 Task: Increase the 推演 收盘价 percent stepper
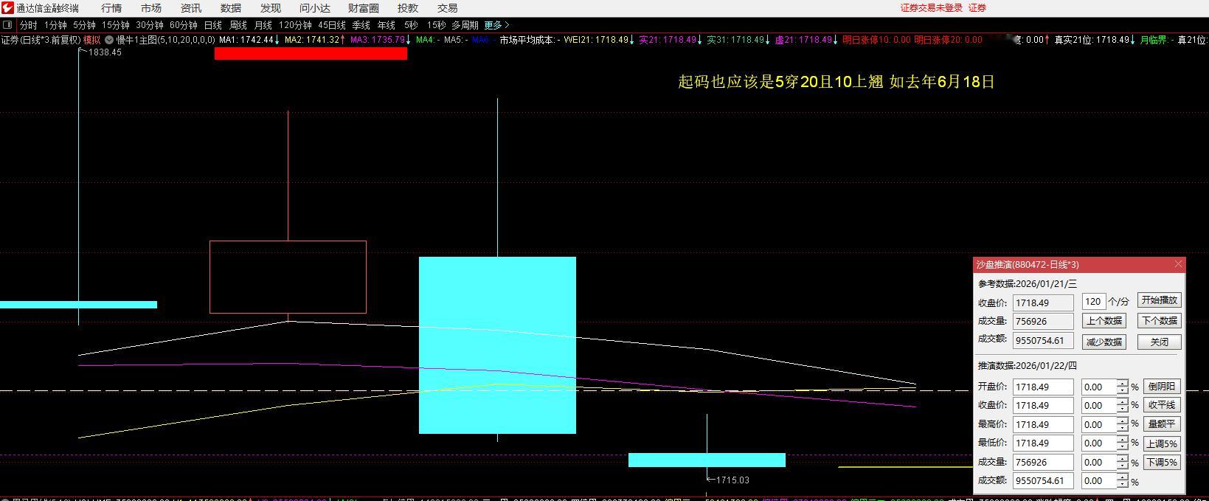1123,401
